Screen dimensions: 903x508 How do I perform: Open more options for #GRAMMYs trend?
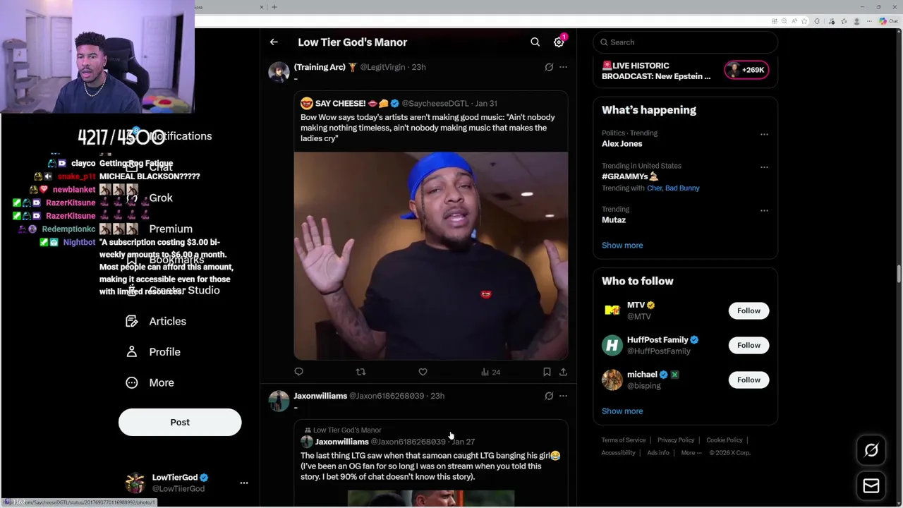[x=764, y=167]
